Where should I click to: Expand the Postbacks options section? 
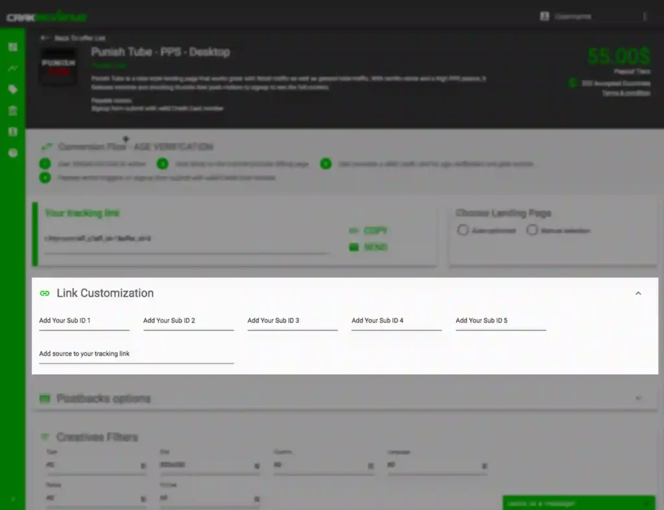pos(639,398)
